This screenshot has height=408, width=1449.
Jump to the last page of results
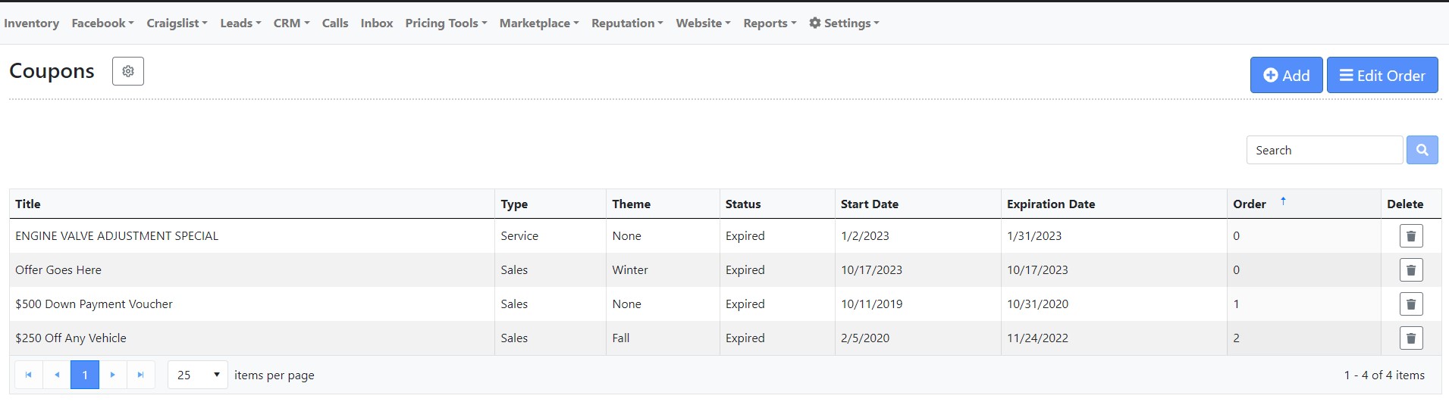(x=140, y=375)
